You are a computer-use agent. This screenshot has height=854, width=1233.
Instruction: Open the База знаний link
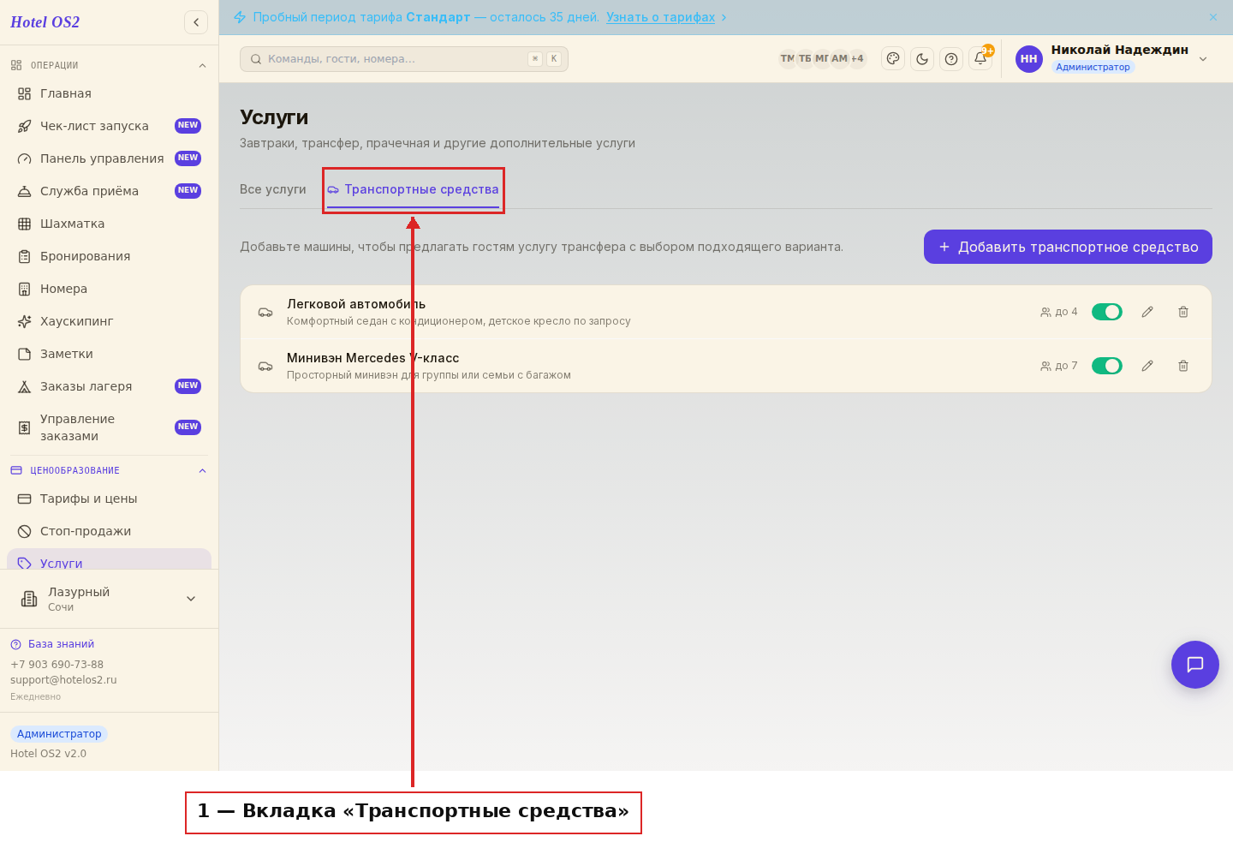[52, 644]
